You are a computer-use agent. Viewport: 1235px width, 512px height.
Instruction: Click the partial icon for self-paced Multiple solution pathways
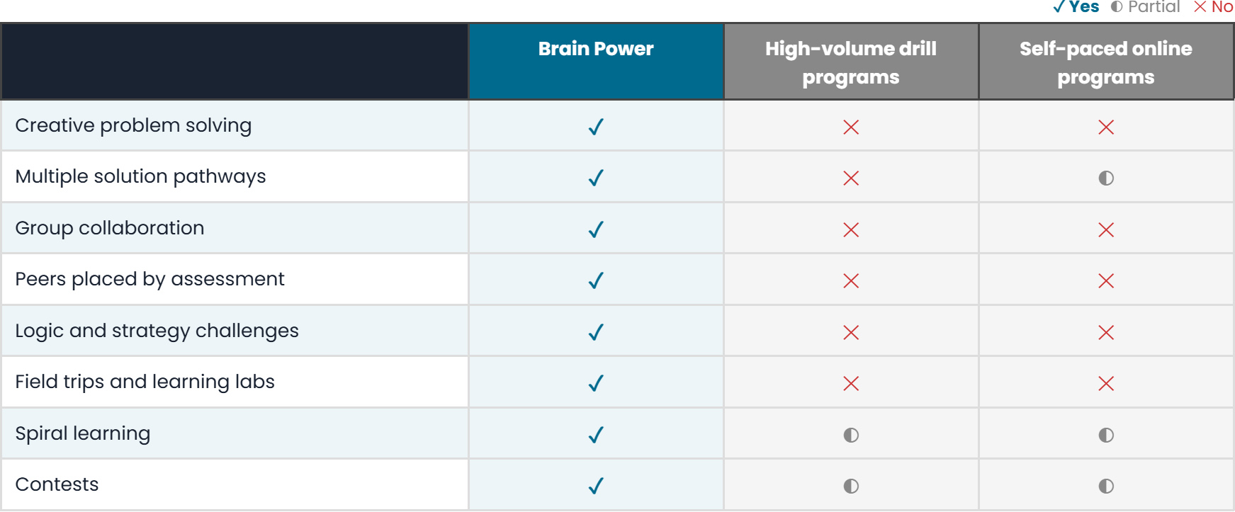[1106, 178]
